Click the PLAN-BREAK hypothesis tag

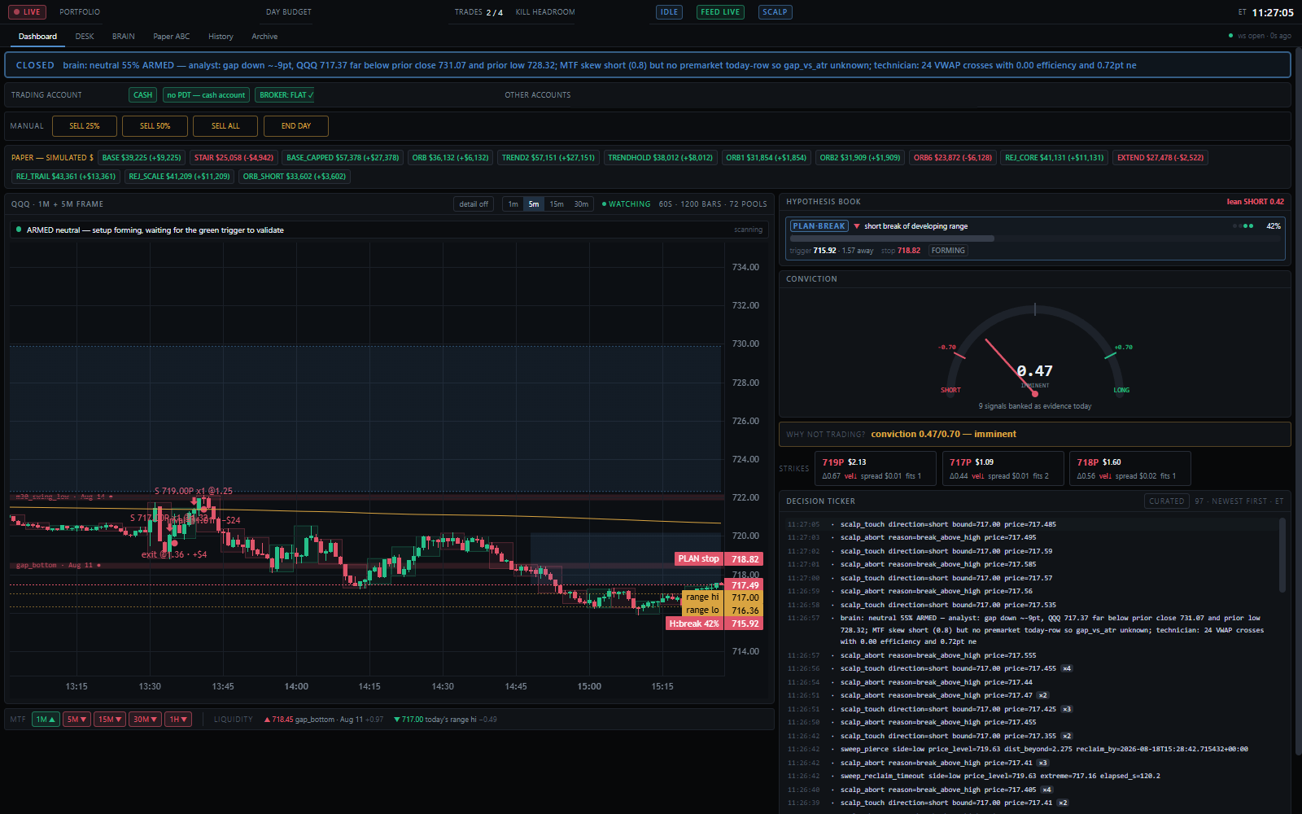[819, 226]
